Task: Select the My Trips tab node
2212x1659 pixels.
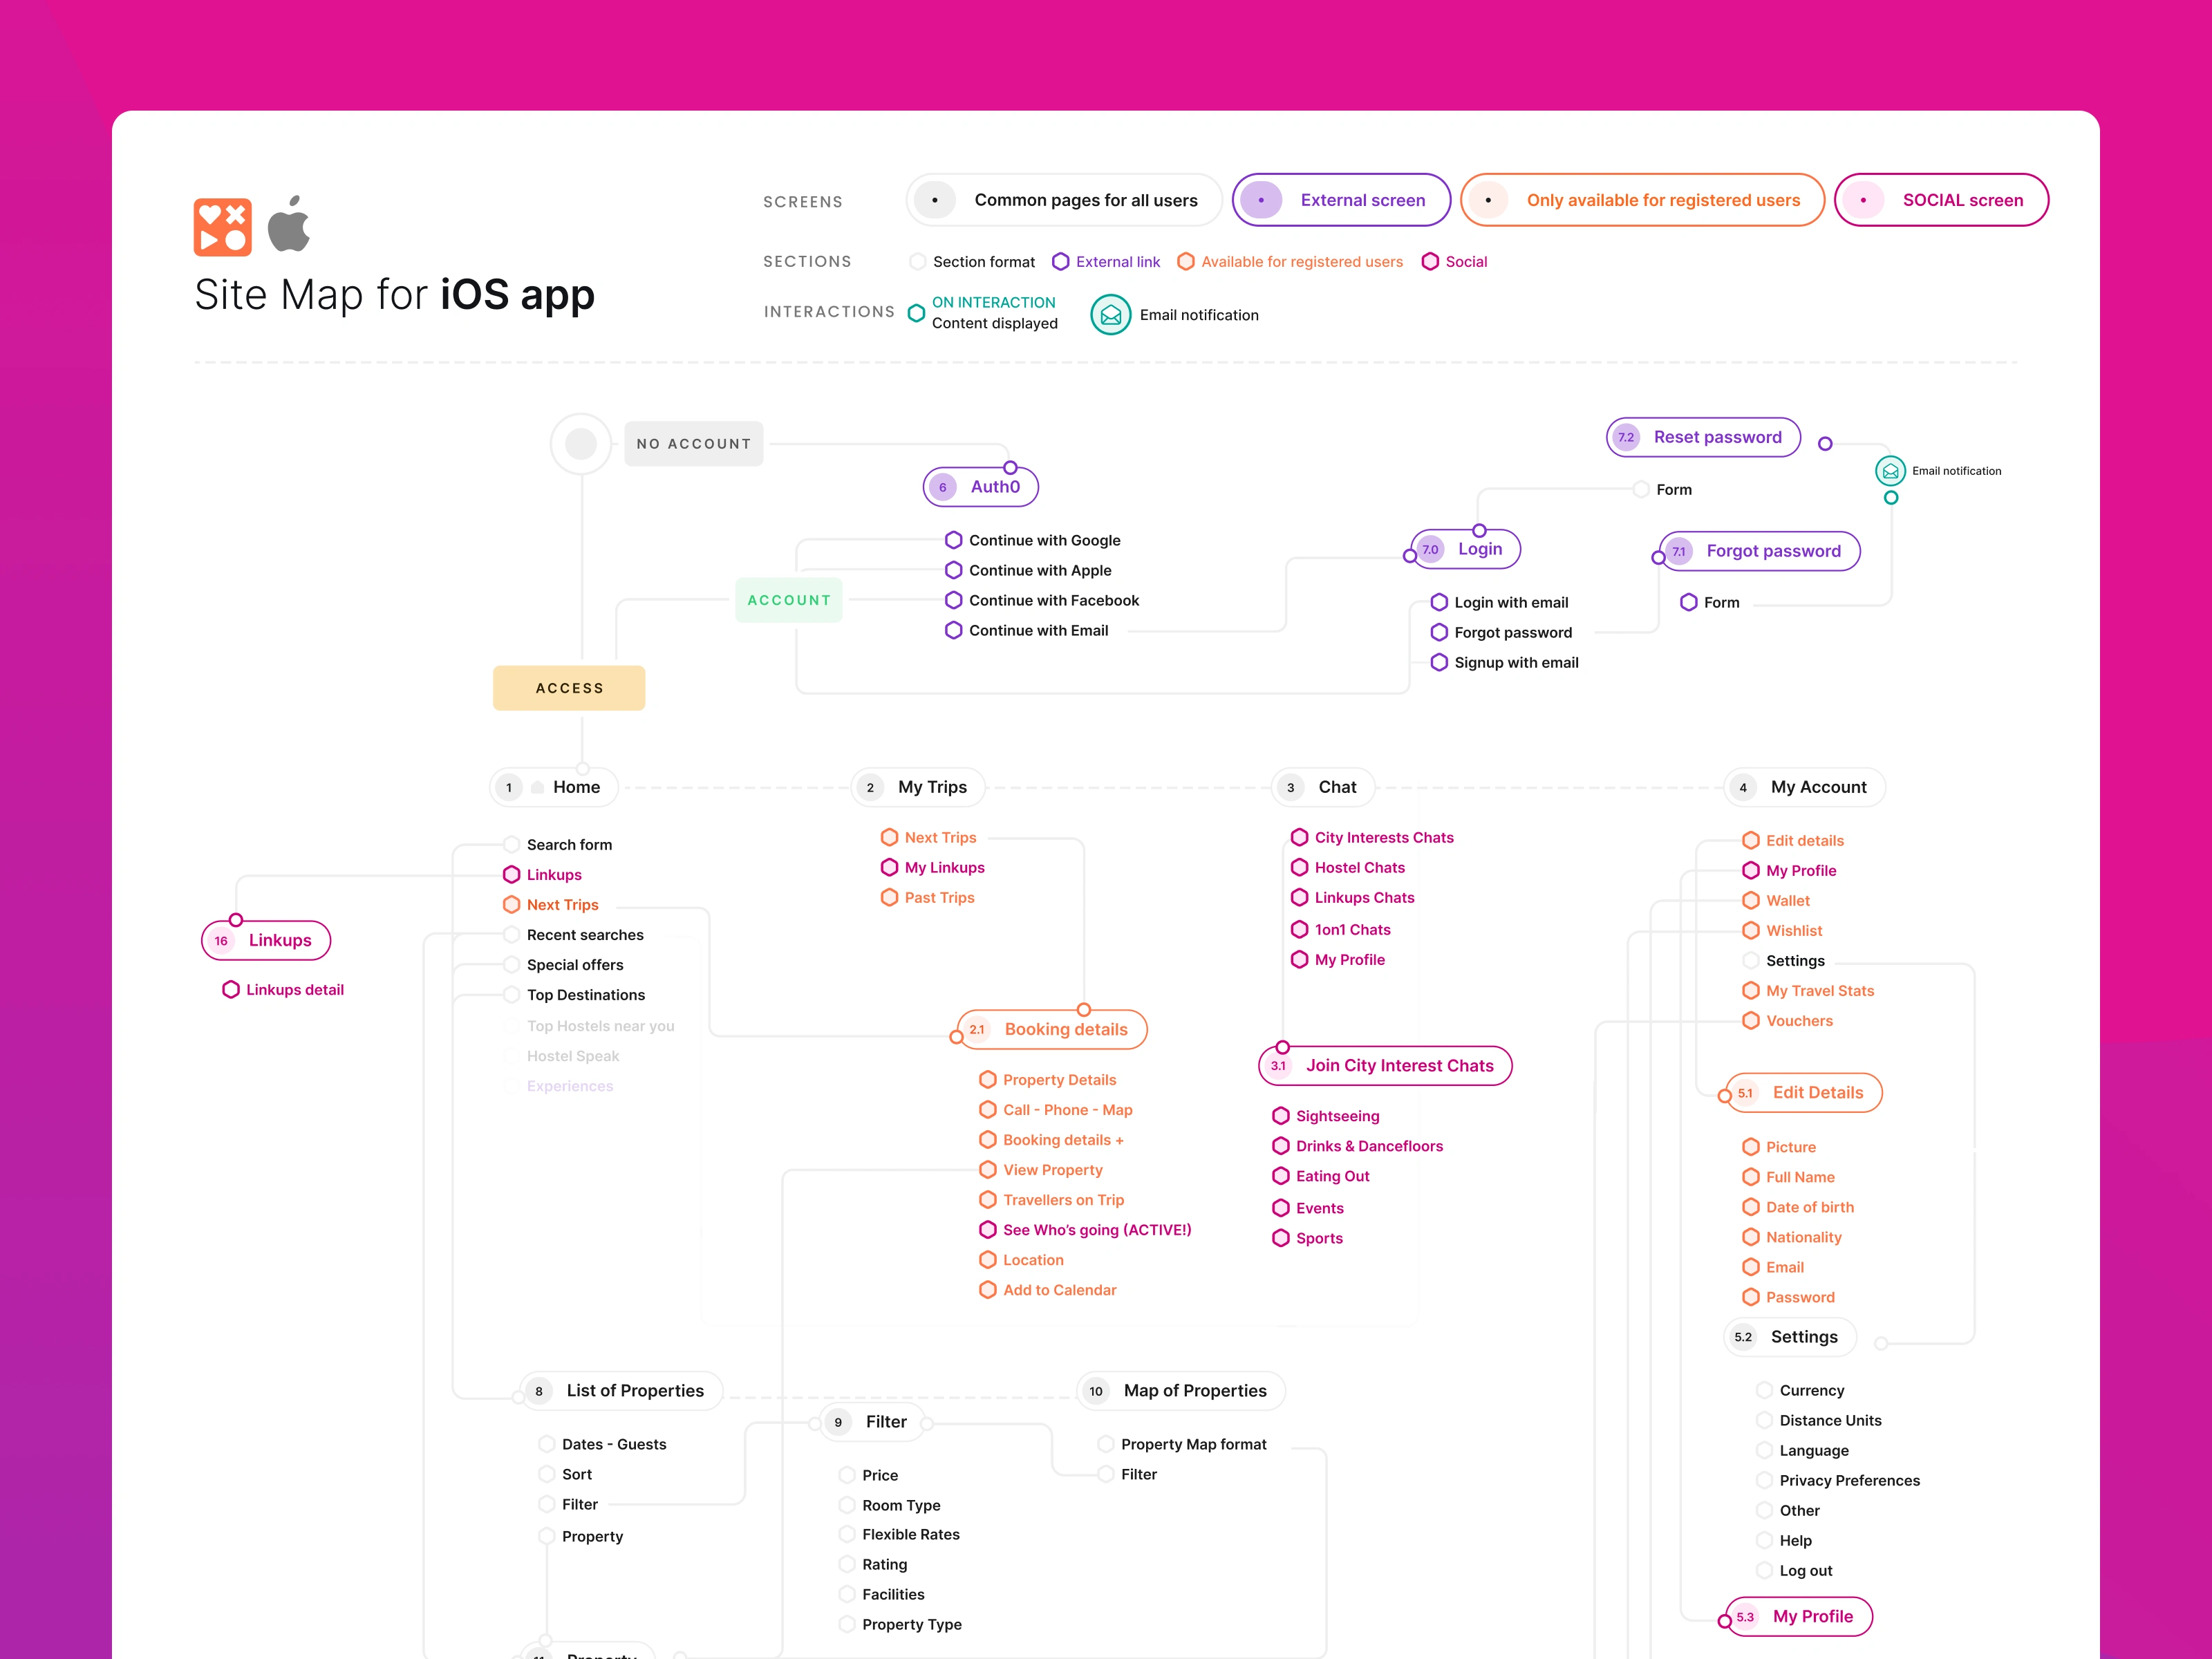Action: (918, 787)
